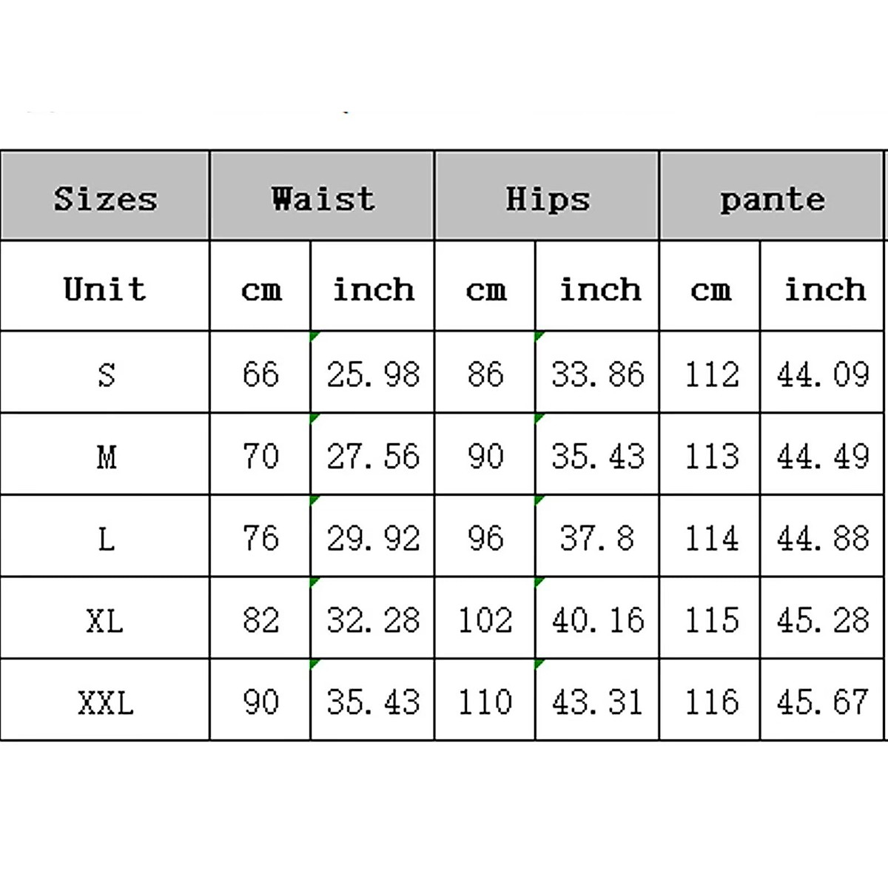
Task: Click the cell with value 27.56
Action: pos(372,455)
